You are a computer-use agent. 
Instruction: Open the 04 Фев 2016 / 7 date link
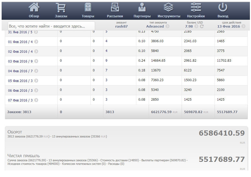point(20,71)
